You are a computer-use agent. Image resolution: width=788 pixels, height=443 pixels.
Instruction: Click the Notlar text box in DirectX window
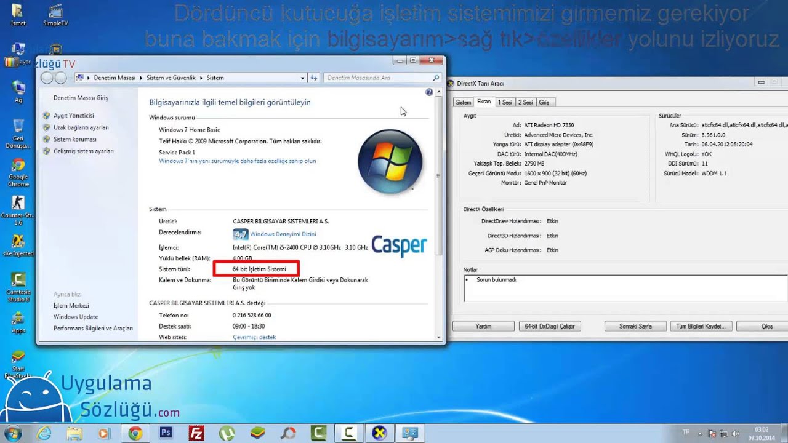click(625, 289)
